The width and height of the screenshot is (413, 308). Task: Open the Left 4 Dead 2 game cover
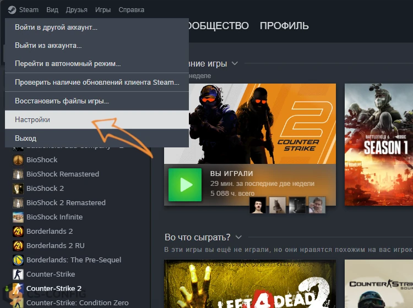pos(250,284)
